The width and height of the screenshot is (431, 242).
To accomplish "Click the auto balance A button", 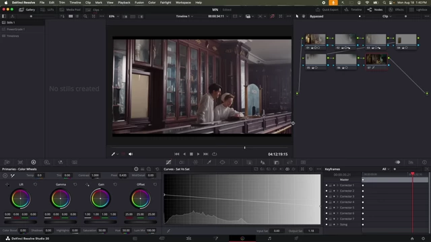I will pos(5,175).
